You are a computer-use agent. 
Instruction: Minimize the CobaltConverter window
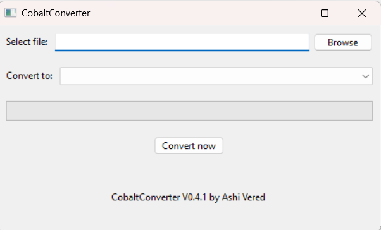pos(288,13)
